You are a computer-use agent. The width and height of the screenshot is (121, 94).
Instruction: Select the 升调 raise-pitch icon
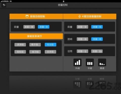click(77, 62)
